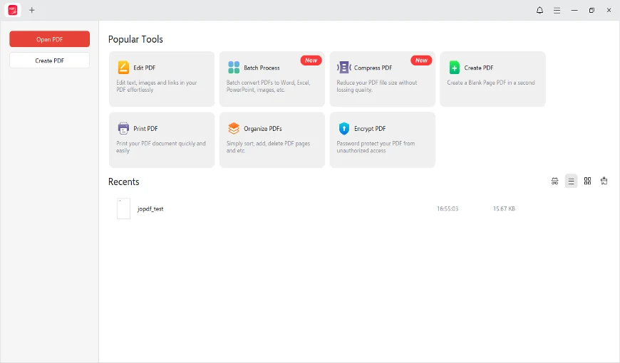Image resolution: width=620 pixels, height=363 pixels.
Task: Select the Print PDF tool description
Action: click(x=161, y=147)
